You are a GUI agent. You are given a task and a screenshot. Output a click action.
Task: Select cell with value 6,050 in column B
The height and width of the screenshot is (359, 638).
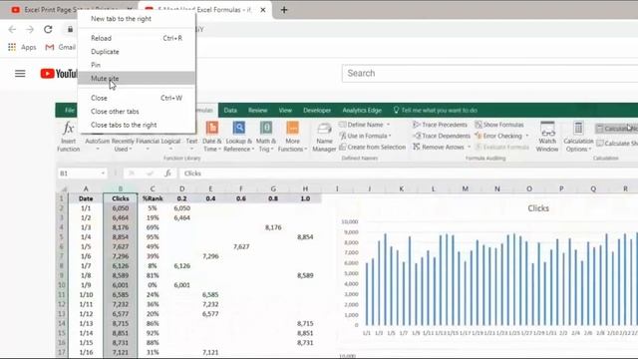pyautogui.click(x=121, y=208)
